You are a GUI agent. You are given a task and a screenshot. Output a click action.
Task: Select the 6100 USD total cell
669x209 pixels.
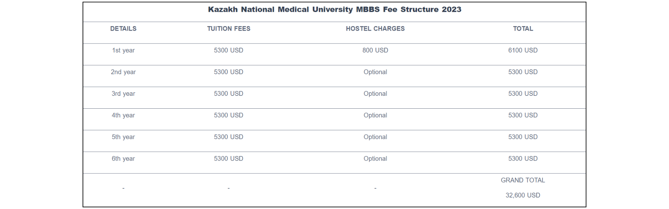523,50
